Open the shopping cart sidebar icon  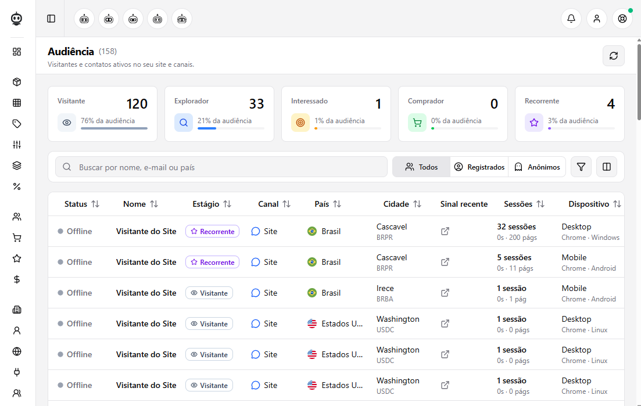click(17, 238)
